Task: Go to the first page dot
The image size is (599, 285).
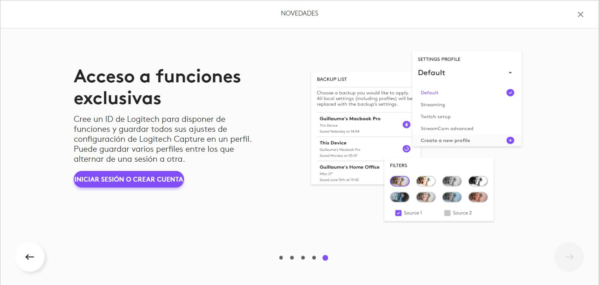Action: point(281,258)
